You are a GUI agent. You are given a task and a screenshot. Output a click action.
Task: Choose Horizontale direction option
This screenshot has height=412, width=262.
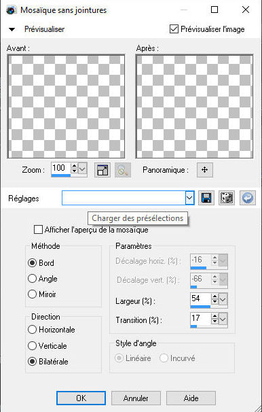[32, 330]
